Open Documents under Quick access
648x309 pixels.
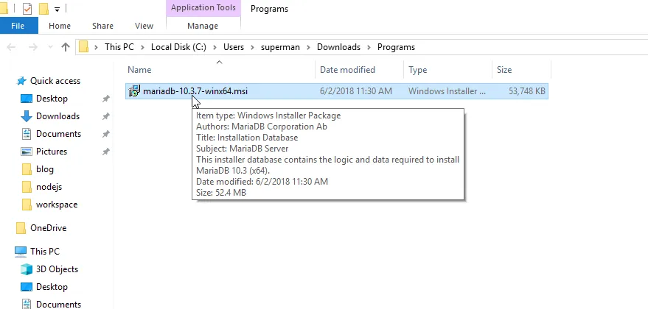point(58,134)
